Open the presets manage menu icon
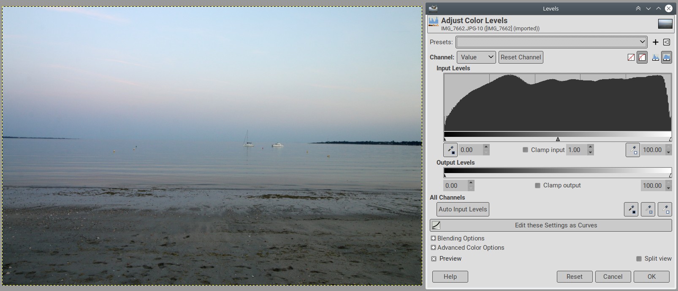Viewport: 678px width, 291px height. 667,42
